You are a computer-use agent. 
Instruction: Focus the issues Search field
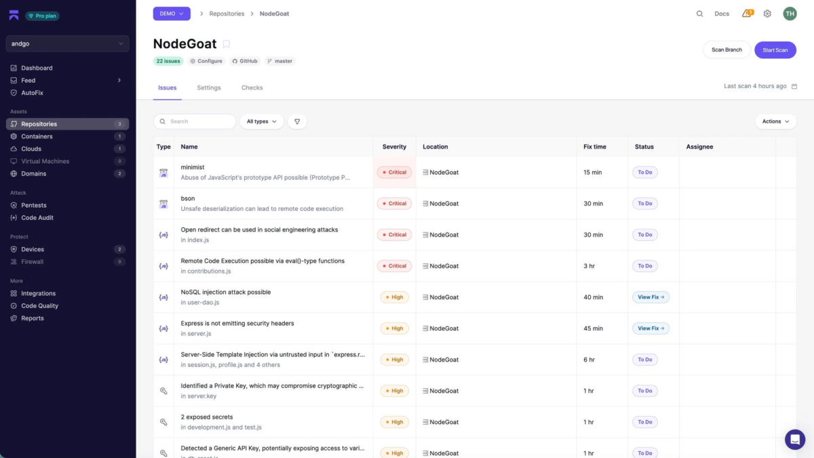tap(195, 121)
